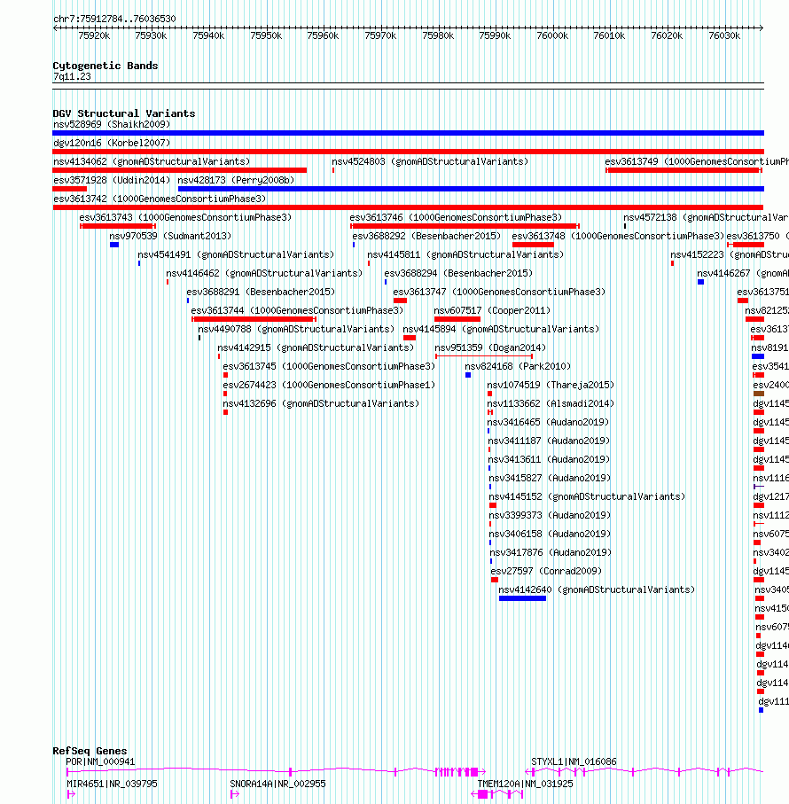789x804 pixels.
Task: Select SNORA14A|NR_002955 gene label
Action: 277,784
